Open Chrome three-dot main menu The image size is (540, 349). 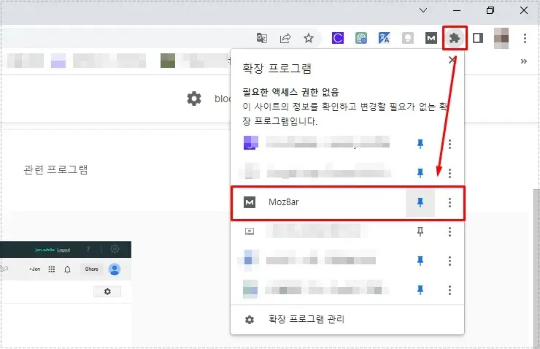point(525,38)
